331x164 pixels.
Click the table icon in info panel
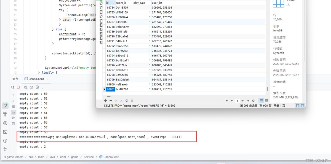click(278, 3)
